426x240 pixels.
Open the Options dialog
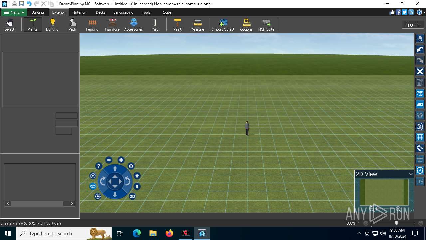coord(246,25)
